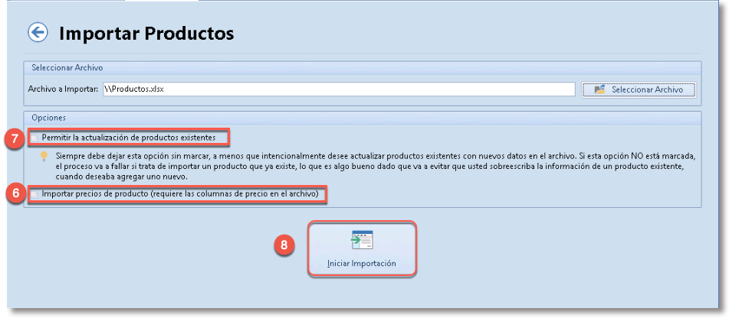Enable Permitir la actualización de productos existentes
The height and width of the screenshot is (318, 729).
[x=34, y=138]
